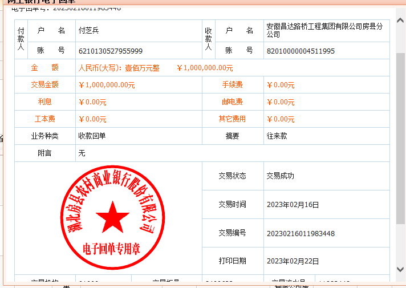Viewport: 406px width, 288px height.
Task: Click payer account number 6210130527955999
Action: point(111,51)
